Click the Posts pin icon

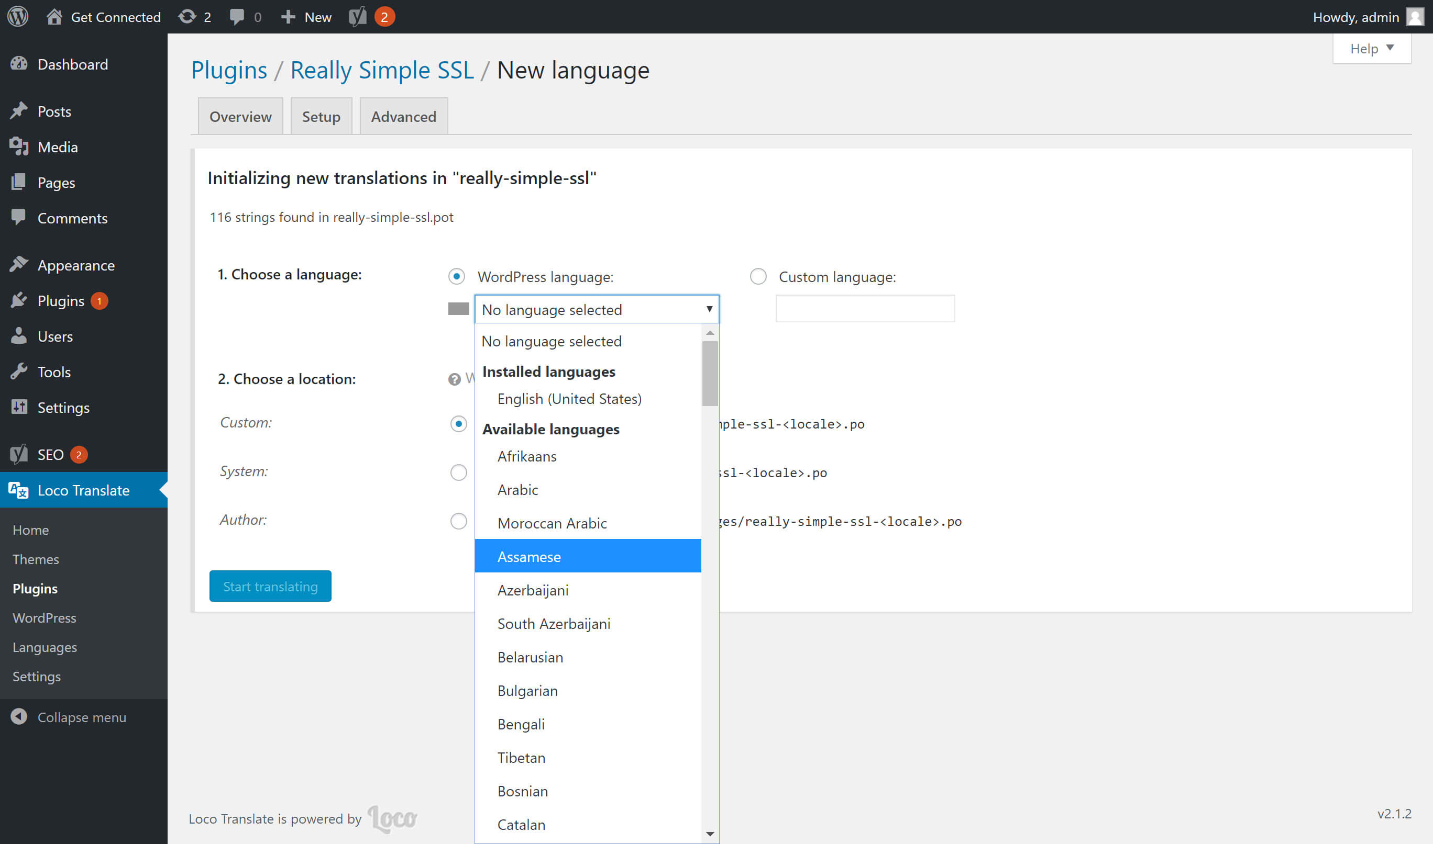(x=19, y=111)
